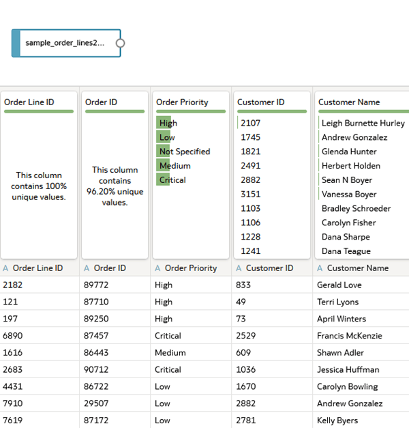The height and width of the screenshot is (428, 409).
Task: Click the Customer Name column type icon
Action: coord(320,268)
